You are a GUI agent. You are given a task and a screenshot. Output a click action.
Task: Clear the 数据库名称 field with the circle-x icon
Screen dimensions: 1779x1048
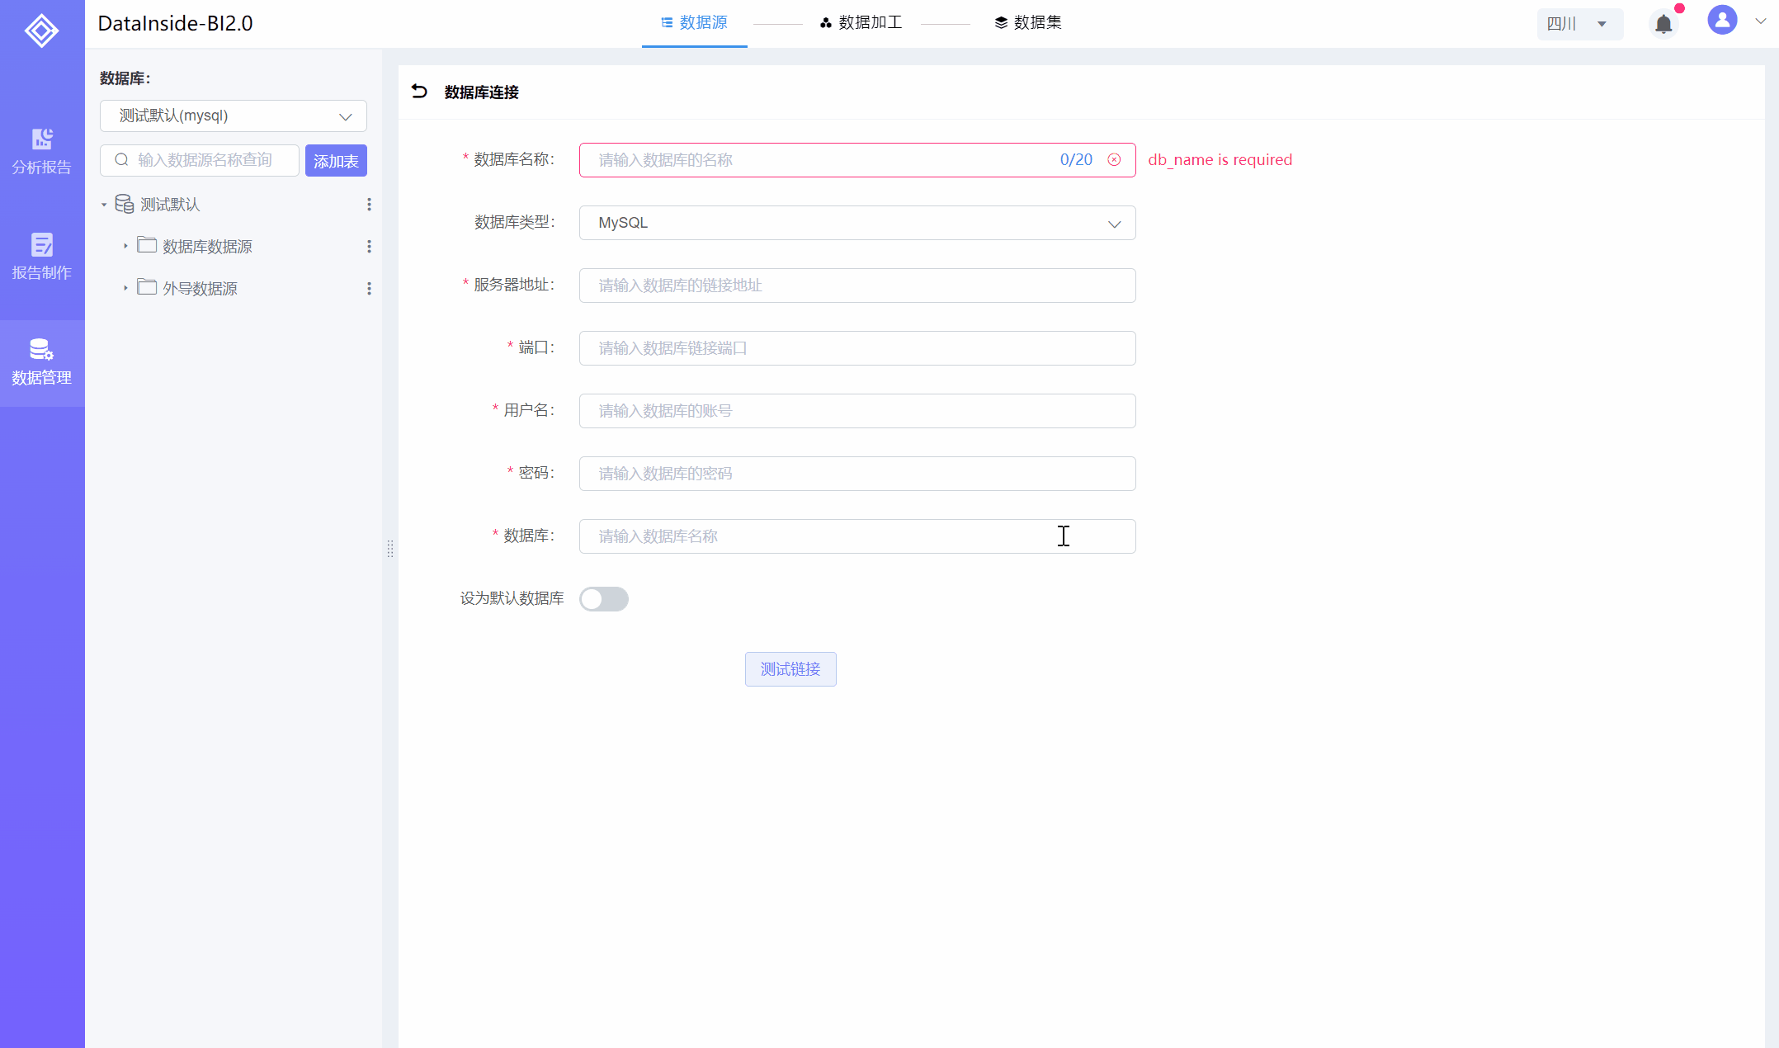(x=1114, y=160)
